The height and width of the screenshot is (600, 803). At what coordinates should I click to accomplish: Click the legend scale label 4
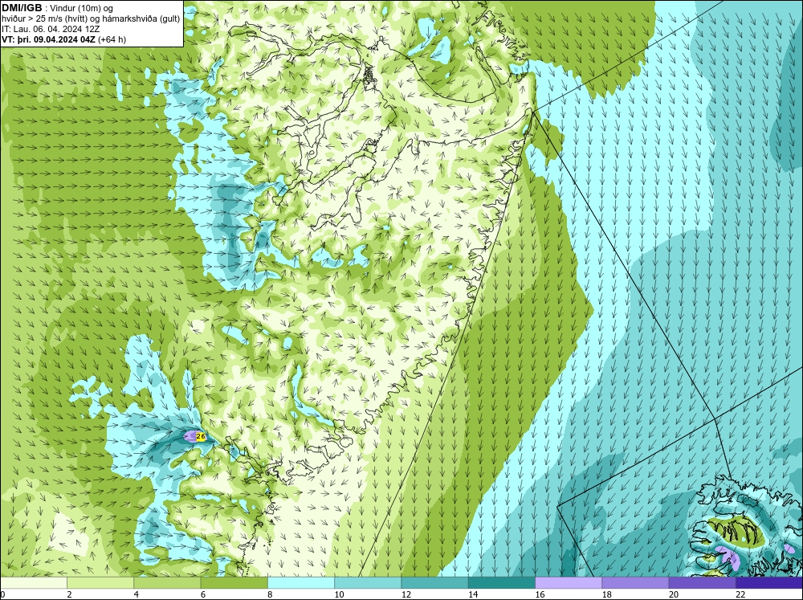(137, 594)
